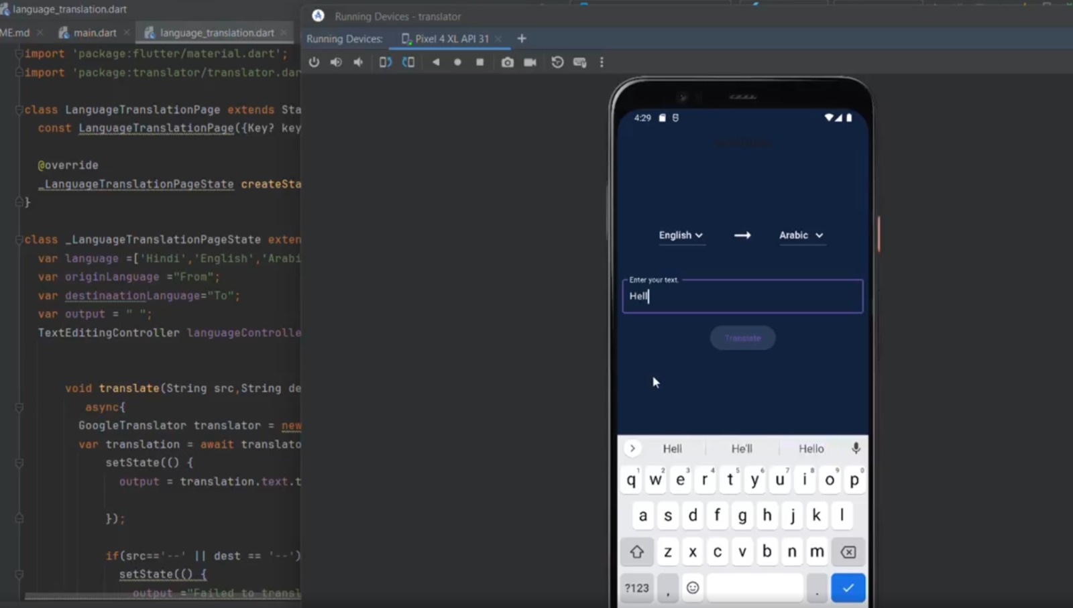Rotate the device counterclockwise

(386, 62)
